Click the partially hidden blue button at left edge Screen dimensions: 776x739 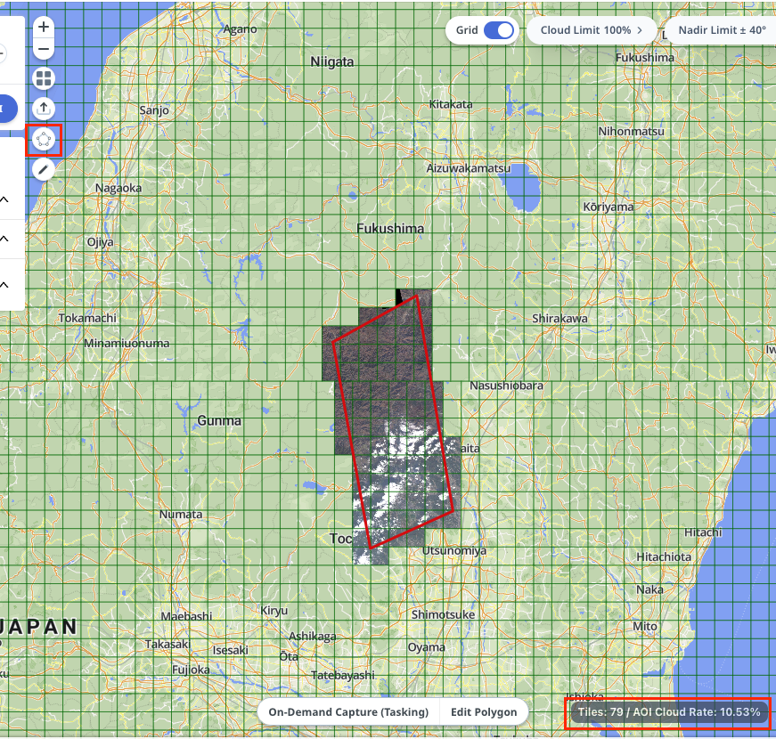[x=7, y=109]
